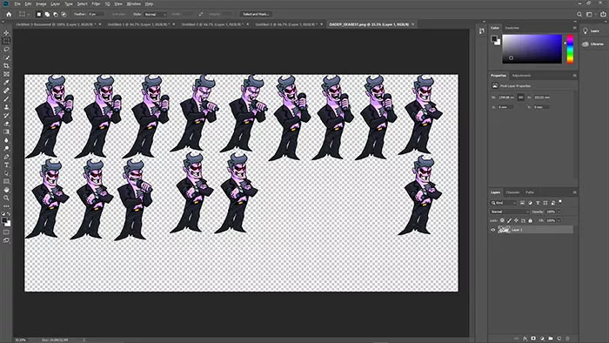
Task: Add a layer mask from Layers footer
Action: coord(533,339)
